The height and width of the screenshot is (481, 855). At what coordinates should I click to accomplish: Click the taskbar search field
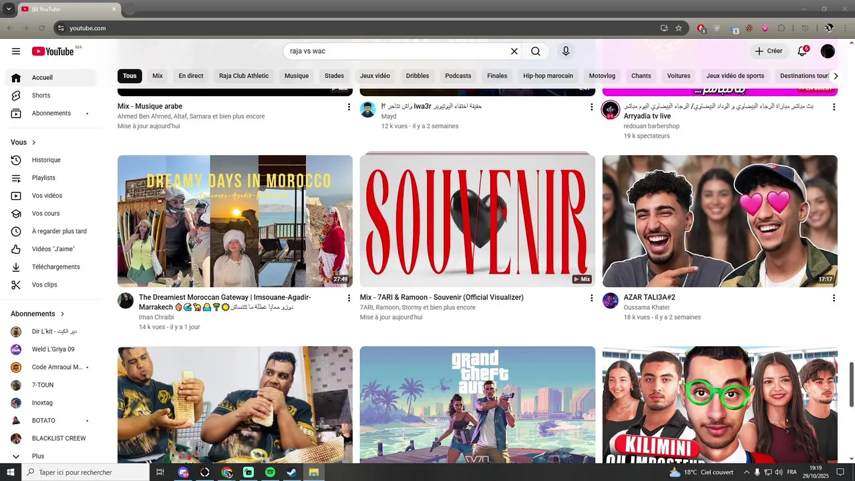[85, 472]
